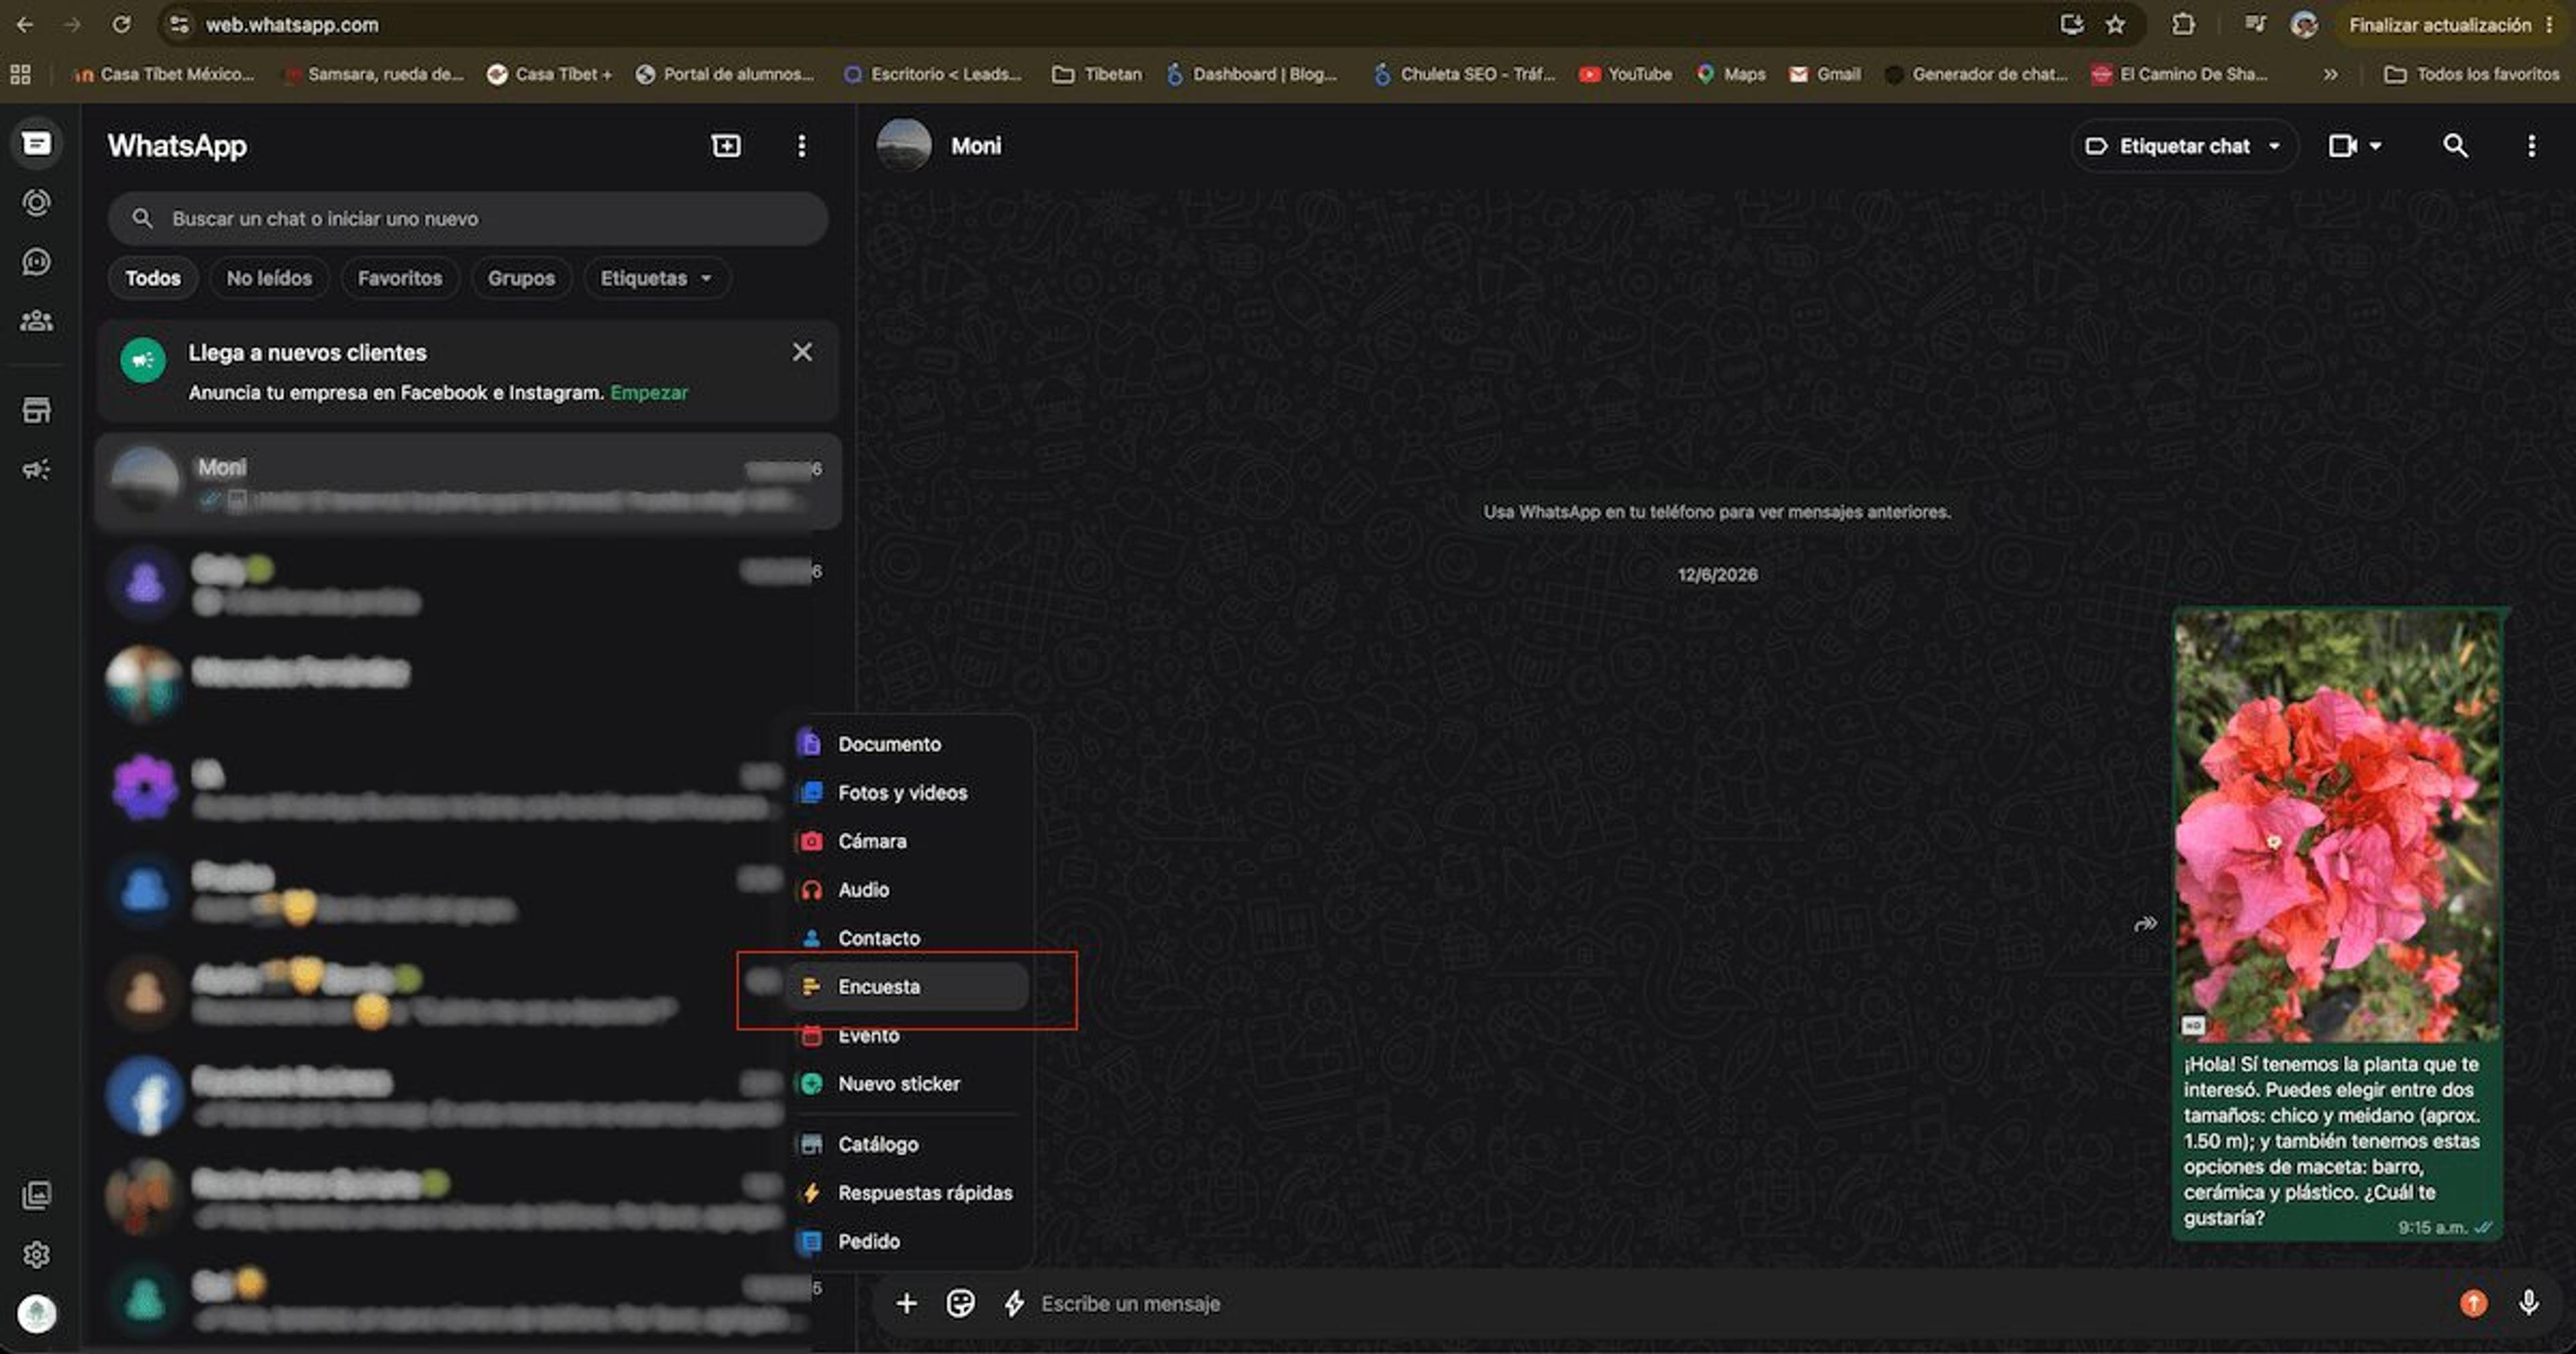Select the Grupos filter tab
Screen dimensions: 2576x1354
[x=521, y=278]
